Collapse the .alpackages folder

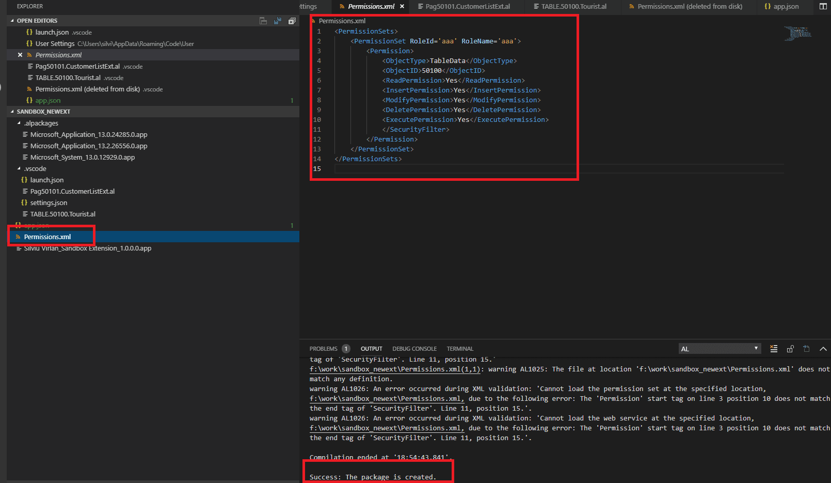pyautogui.click(x=19, y=123)
